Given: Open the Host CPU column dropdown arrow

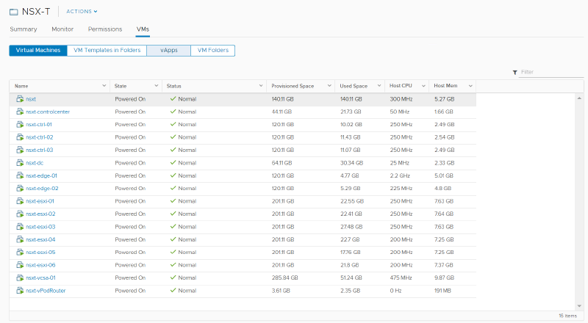Looking at the screenshot, I should [423, 86].
